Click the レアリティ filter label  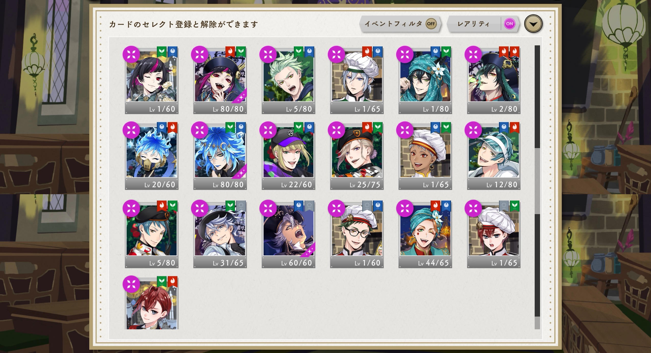pyautogui.click(x=473, y=24)
